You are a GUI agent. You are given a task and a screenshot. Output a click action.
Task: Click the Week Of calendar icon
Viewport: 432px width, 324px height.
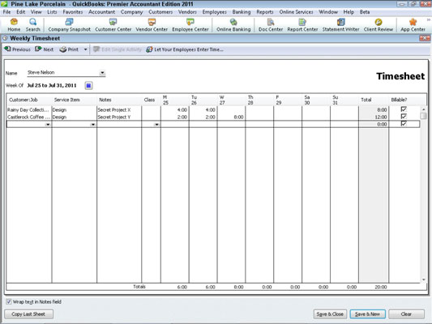coord(88,86)
